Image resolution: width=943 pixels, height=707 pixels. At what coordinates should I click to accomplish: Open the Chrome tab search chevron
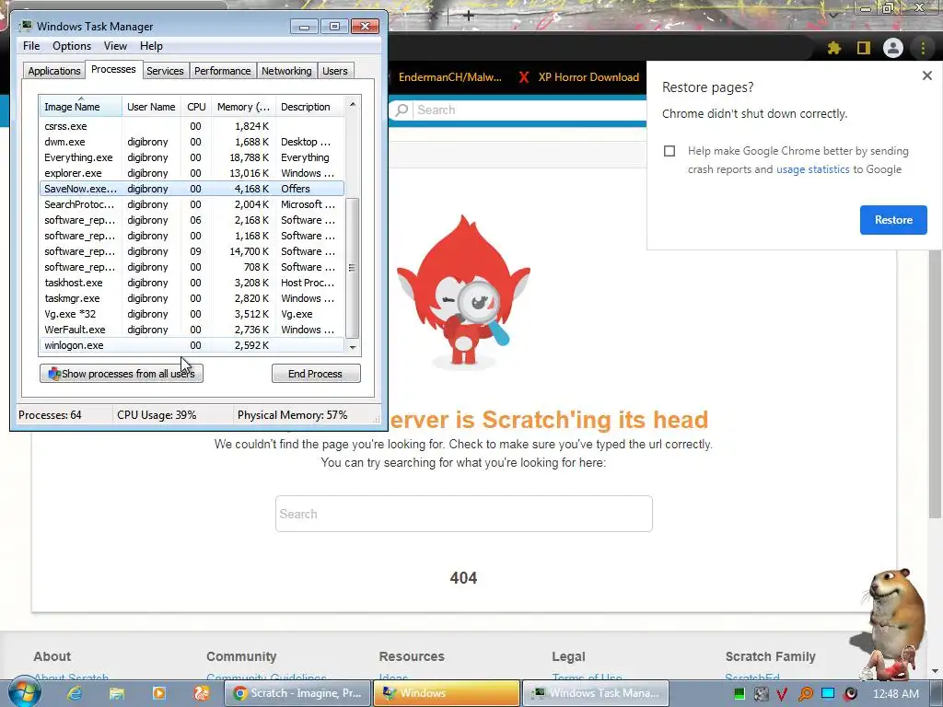[x=832, y=14]
